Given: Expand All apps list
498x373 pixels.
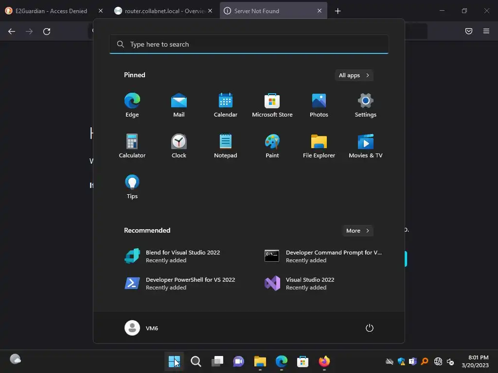Looking at the screenshot, I should (x=354, y=75).
